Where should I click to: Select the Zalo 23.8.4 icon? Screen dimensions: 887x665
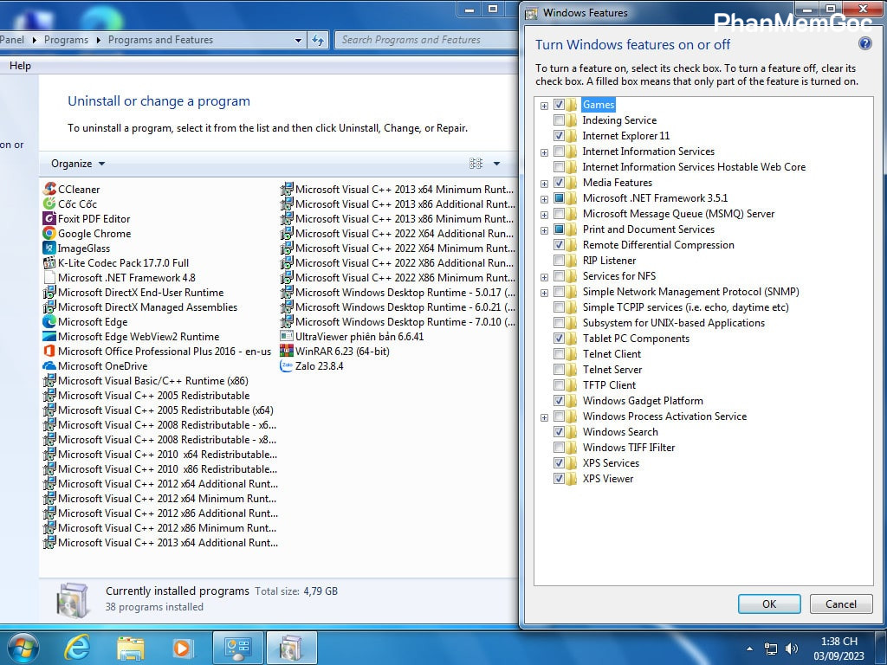tap(288, 366)
